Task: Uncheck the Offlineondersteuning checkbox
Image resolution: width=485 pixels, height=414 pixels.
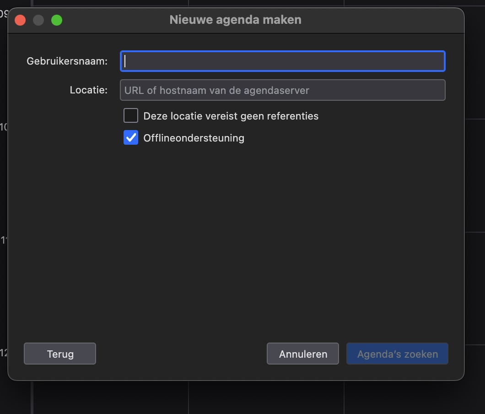Action: coord(131,138)
